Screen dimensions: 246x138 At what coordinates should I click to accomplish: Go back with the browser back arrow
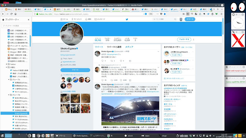coord(3,14)
